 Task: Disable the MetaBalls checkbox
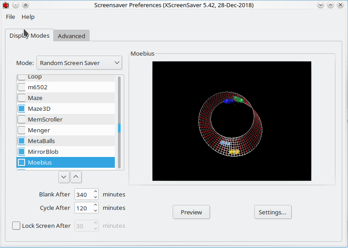22,141
